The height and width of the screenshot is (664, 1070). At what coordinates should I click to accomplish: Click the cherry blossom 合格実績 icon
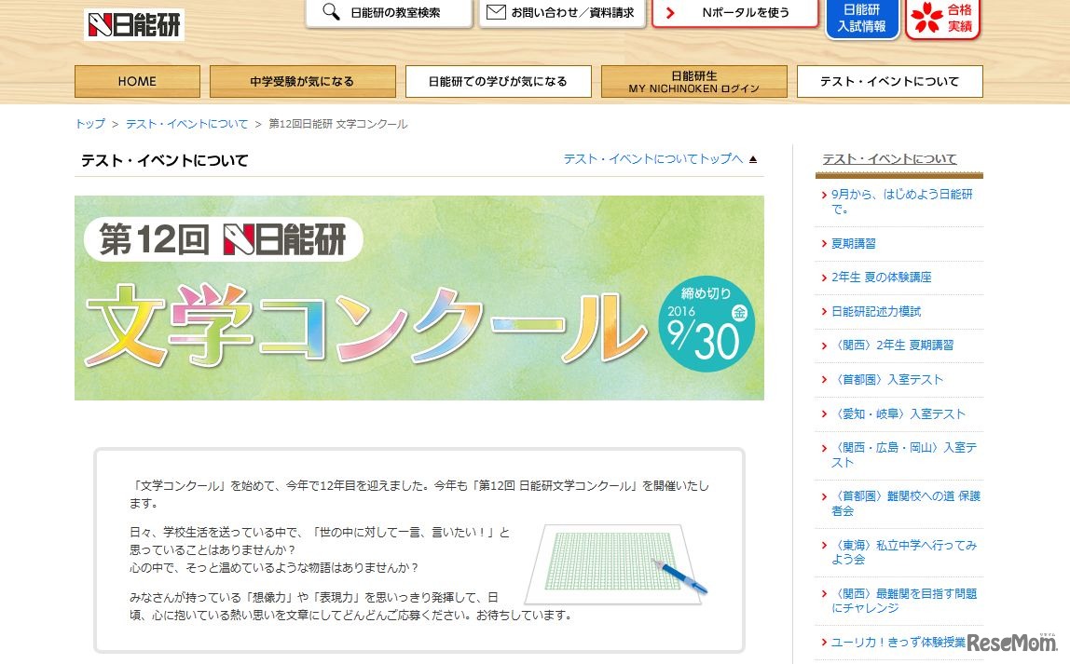click(x=926, y=17)
